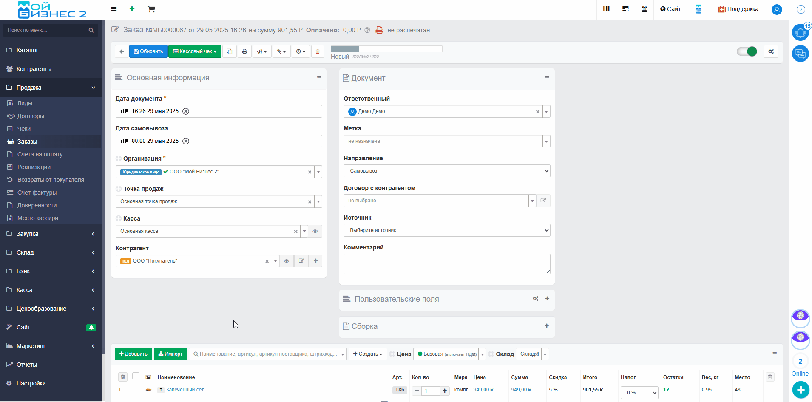Toggle circle beside Склад label
The image size is (812, 402).
tap(491, 354)
